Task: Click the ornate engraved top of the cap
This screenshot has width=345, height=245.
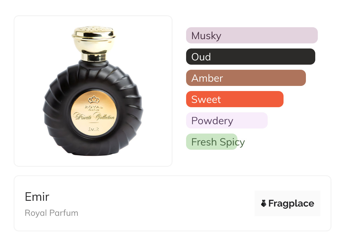Action: tap(93, 29)
